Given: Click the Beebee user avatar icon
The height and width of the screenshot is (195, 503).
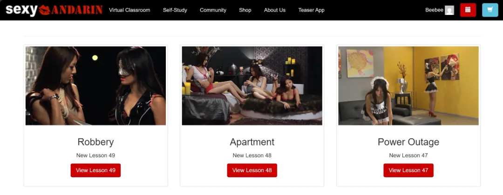Looking at the screenshot, I should [x=449, y=10].
